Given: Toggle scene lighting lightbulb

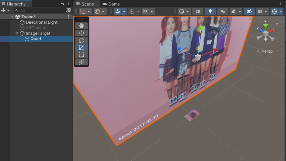Looking at the screenshot, I should [x=210, y=11].
